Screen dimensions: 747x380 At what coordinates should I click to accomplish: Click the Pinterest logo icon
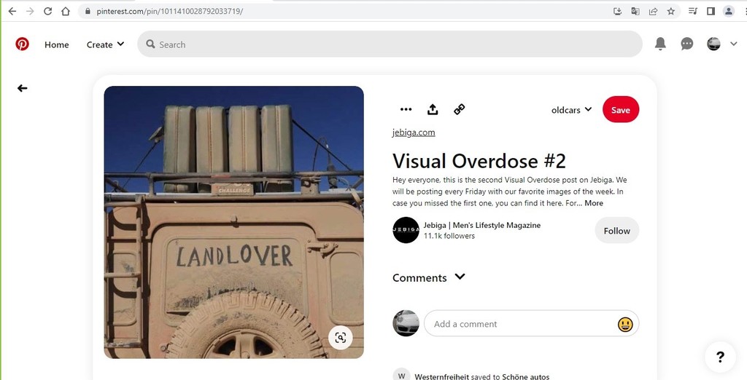click(22, 44)
